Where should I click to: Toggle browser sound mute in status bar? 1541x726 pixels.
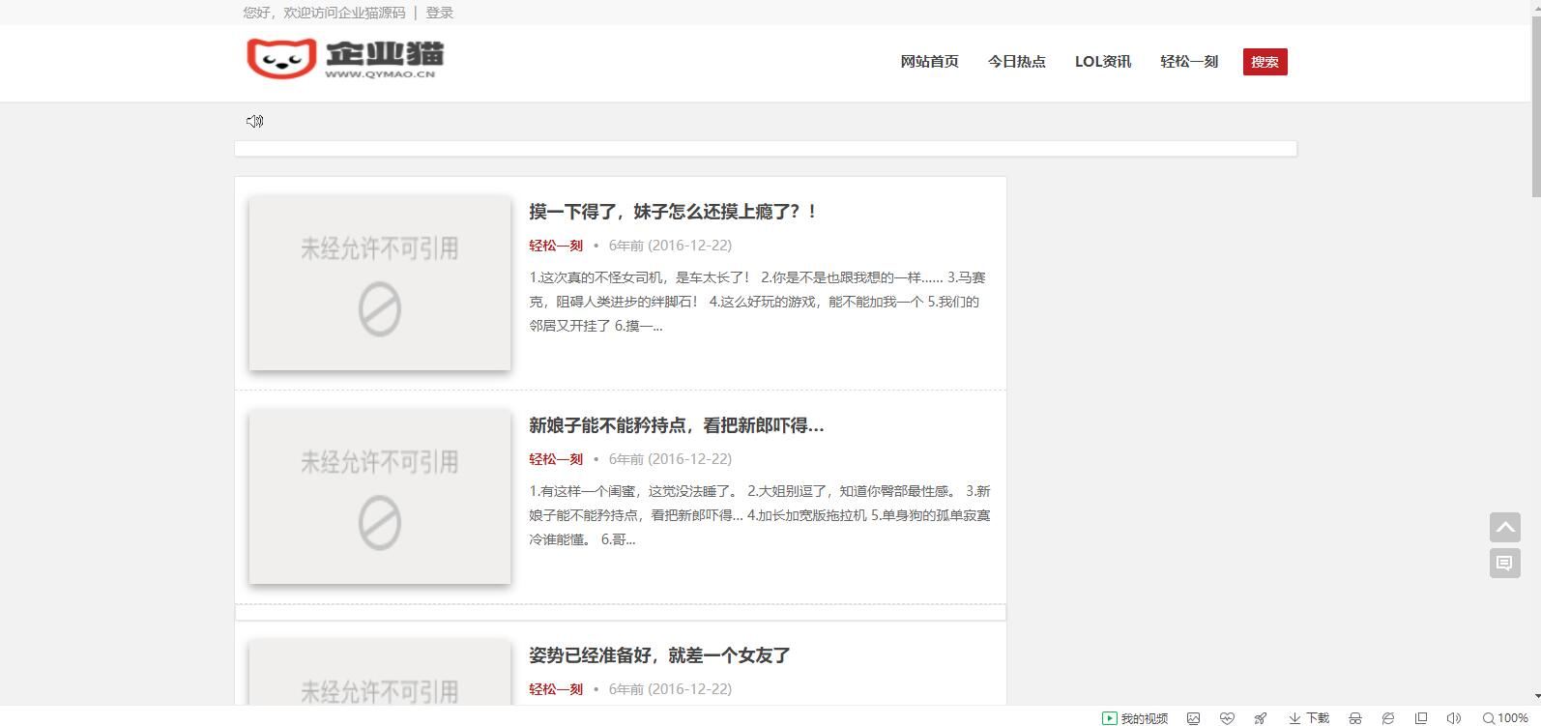pyautogui.click(x=1453, y=718)
